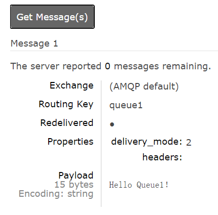218x215 pixels.
Task: Click the word remaining in status line
Action: point(187,66)
